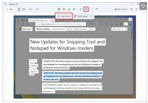Click the date text 'August 31,'
The height and width of the screenshot is (103, 148).
point(34,72)
